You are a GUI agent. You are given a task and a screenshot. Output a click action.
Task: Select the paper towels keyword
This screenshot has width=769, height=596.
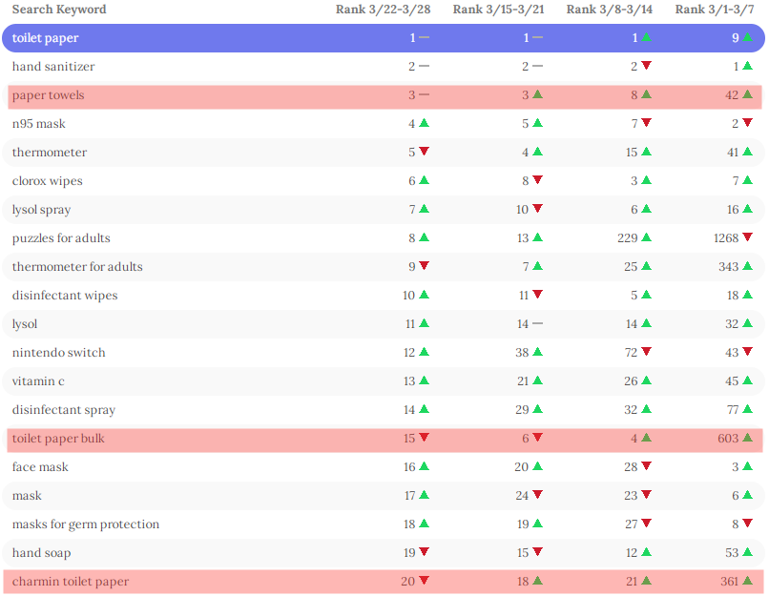click(x=48, y=95)
